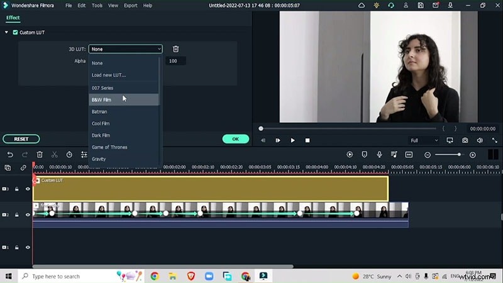Close the 3D LUT combo box
503x283 pixels.
(x=125, y=49)
